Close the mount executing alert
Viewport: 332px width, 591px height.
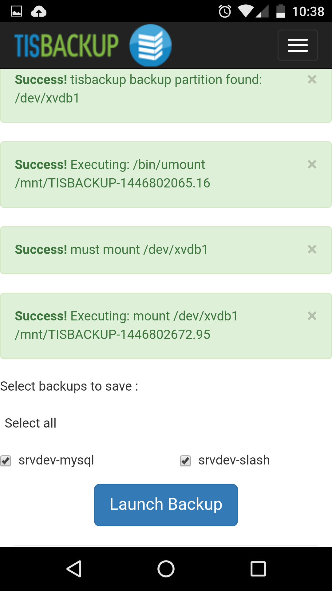pyautogui.click(x=312, y=316)
